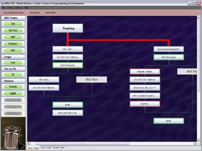This screenshot has height=151, width=202.
Task: Select the On For node button
Action: (x=13, y=31)
